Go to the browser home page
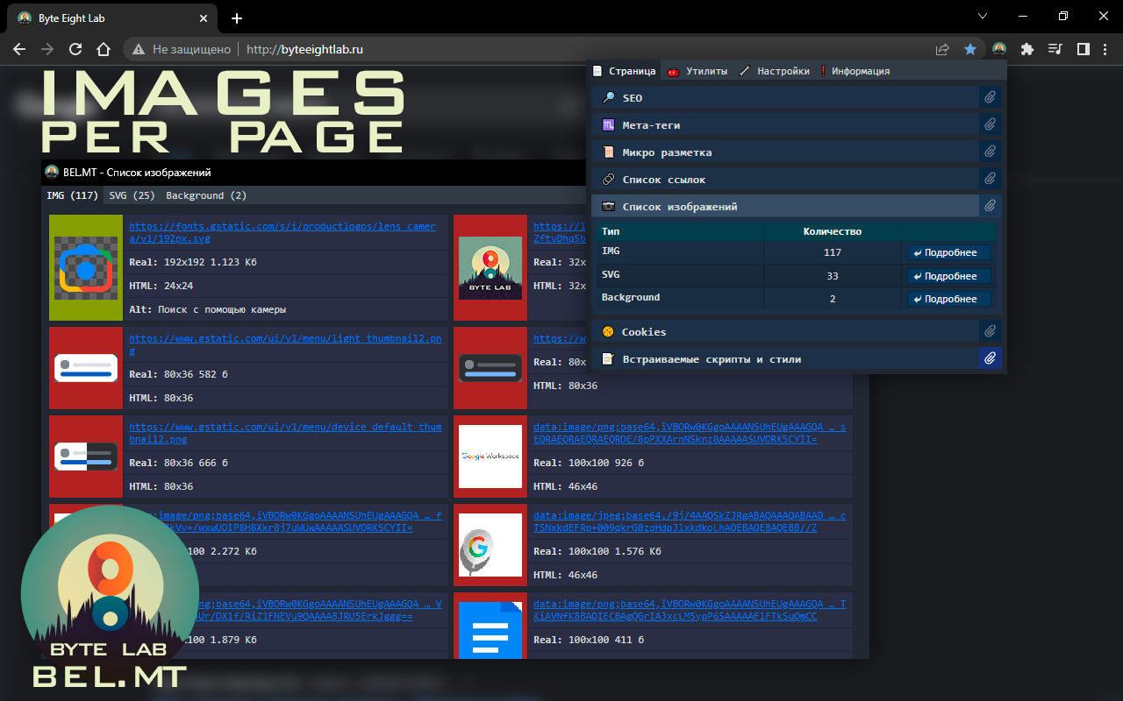Screen dimensions: 1123x701 (104, 49)
